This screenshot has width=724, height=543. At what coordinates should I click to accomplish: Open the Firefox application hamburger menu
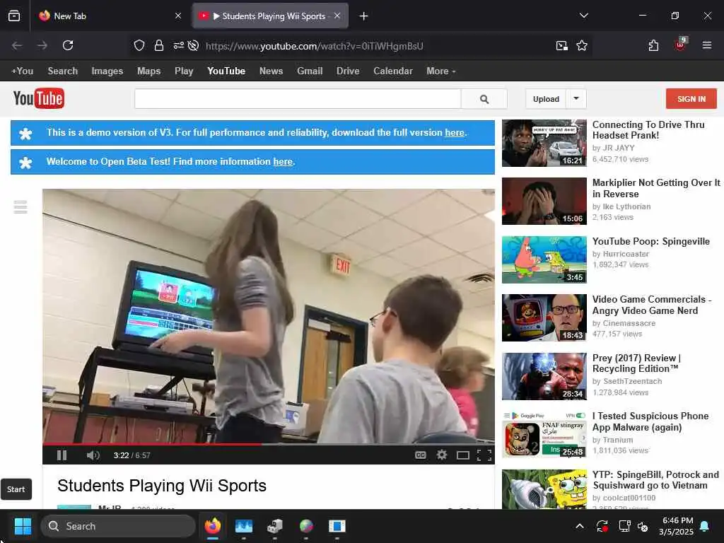pyautogui.click(x=707, y=45)
